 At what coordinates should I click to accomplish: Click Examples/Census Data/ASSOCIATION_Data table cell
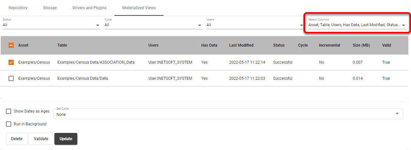point(96,62)
